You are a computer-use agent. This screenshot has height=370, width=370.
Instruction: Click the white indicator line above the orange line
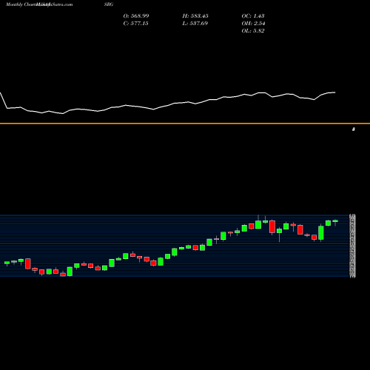point(168,103)
